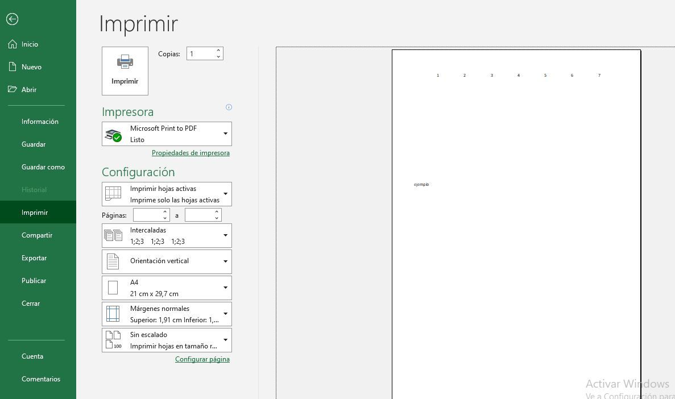Open Abrir folder in sidebar

pos(28,90)
